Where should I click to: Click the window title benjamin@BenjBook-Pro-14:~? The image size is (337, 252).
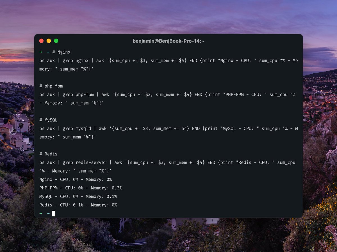coord(168,41)
